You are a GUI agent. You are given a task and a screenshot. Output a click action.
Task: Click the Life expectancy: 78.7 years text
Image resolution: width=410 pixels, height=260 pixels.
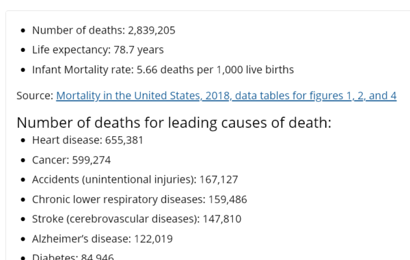pyautogui.click(x=98, y=50)
